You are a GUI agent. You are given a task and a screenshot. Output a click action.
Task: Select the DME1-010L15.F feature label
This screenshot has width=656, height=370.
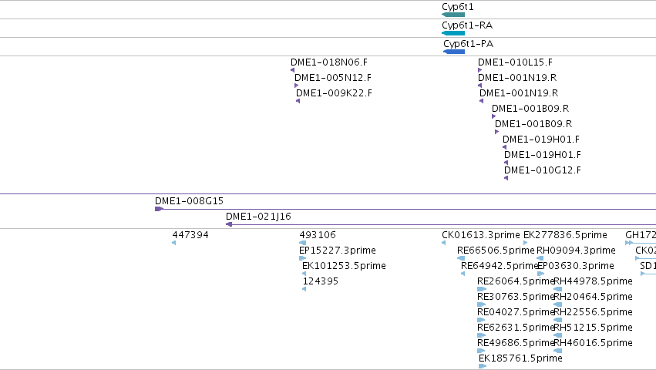click(x=516, y=62)
